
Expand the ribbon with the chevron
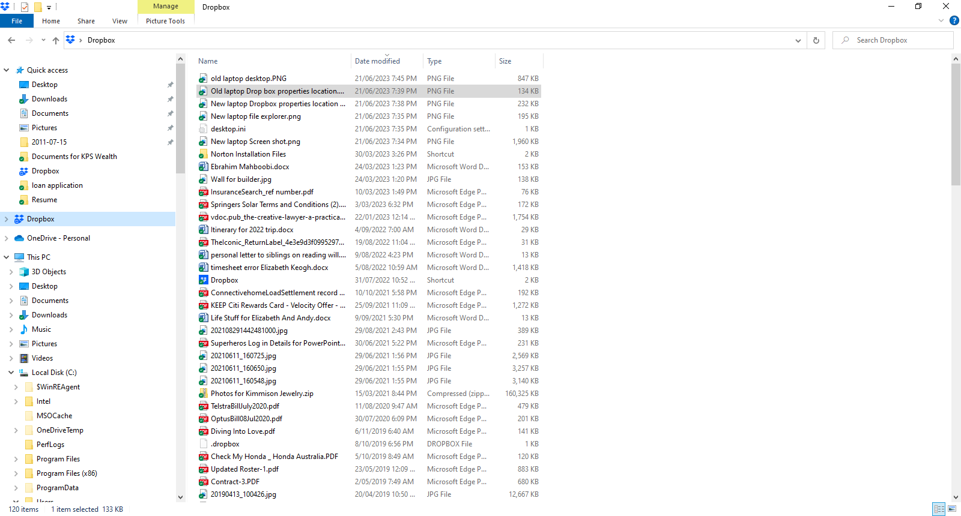pyautogui.click(x=941, y=20)
